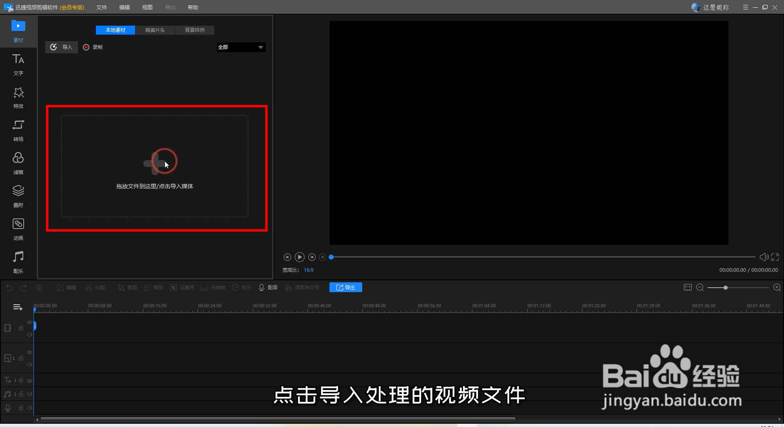Open the Filters (滤镜) panel
The height and width of the screenshot is (427, 784).
pyautogui.click(x=18, y=163)
